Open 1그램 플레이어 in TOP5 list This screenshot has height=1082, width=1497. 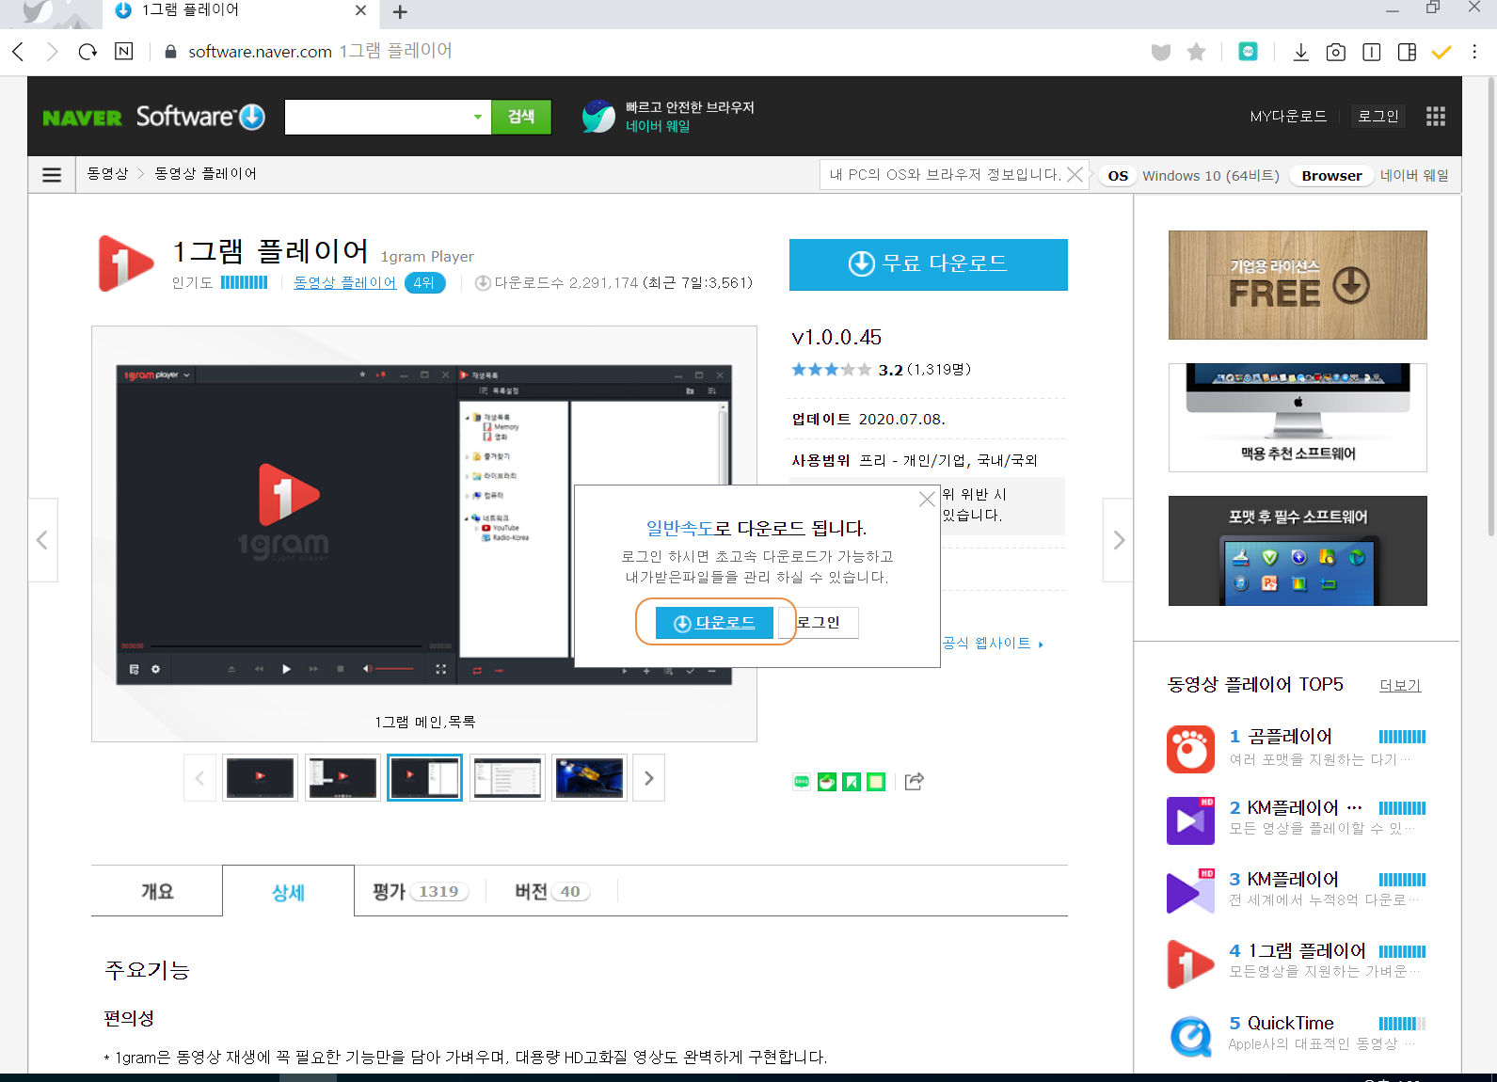pyautogui.click(x=1306, y=951)
